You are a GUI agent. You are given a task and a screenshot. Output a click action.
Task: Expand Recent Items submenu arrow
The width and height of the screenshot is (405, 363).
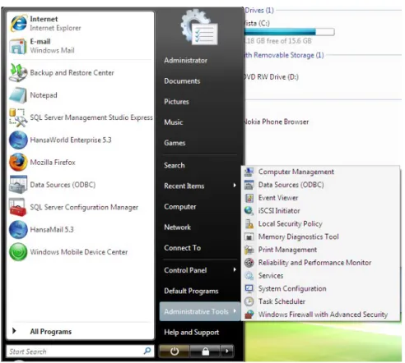click(235, 186)
